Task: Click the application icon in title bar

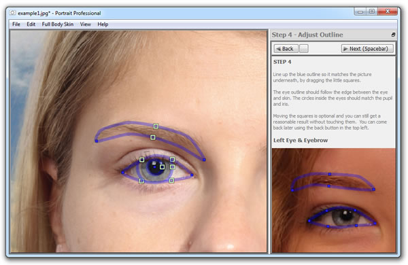Action: [x=12, y=13]
